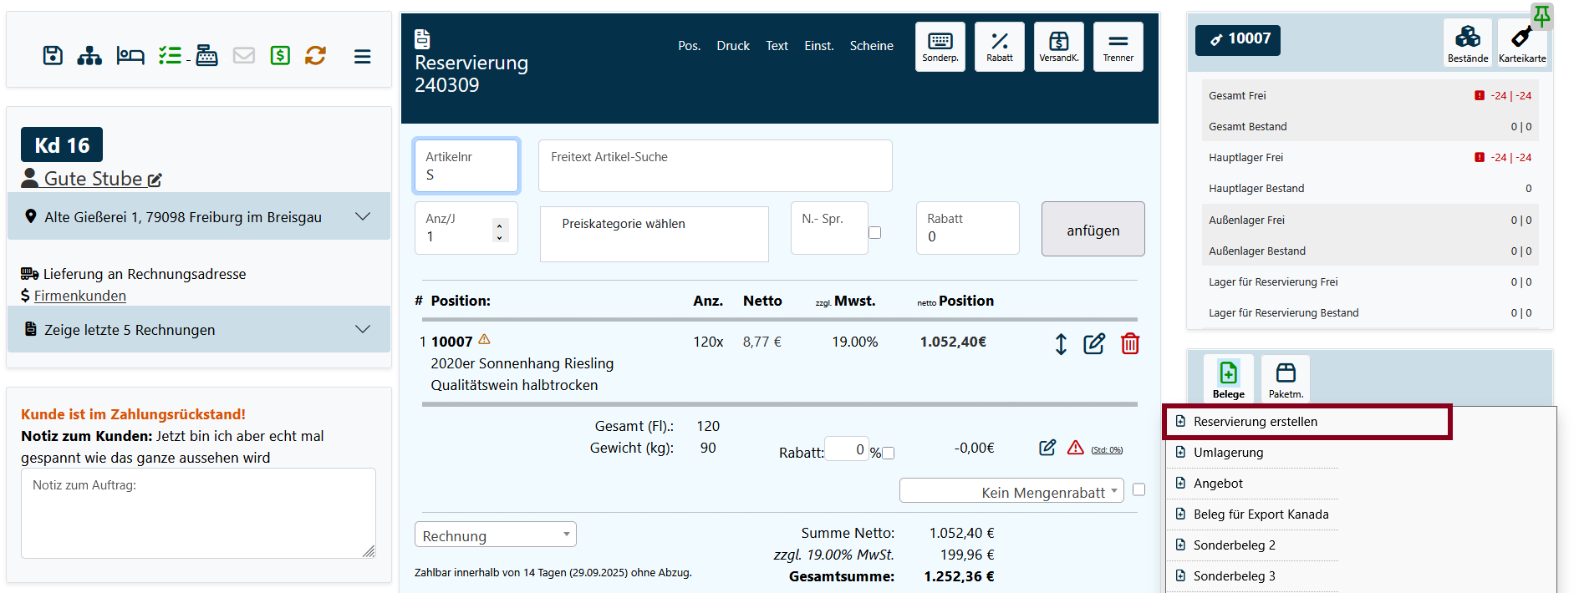
Task: Open the hamburger menu in left toolbar
Action: (x=362, y=57)
